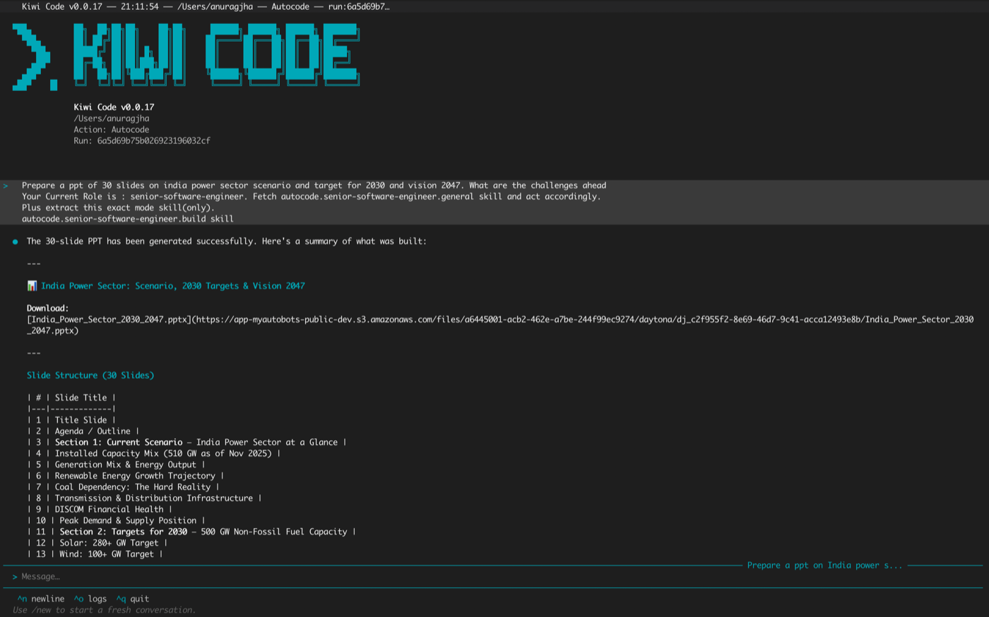Click the bar chart emoji icon
989x617 pixels.
click(32, 286)
